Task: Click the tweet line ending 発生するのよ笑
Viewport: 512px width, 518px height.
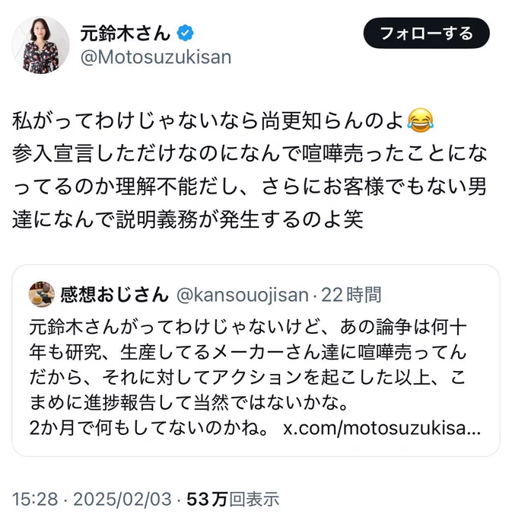Action: point(188,219)
